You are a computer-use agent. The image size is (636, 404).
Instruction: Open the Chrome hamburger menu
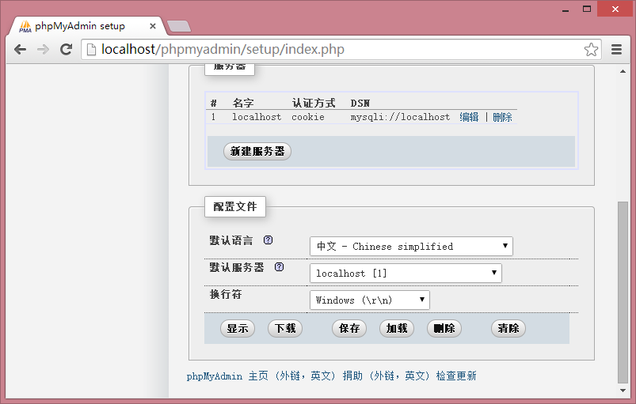coord(616,49)
